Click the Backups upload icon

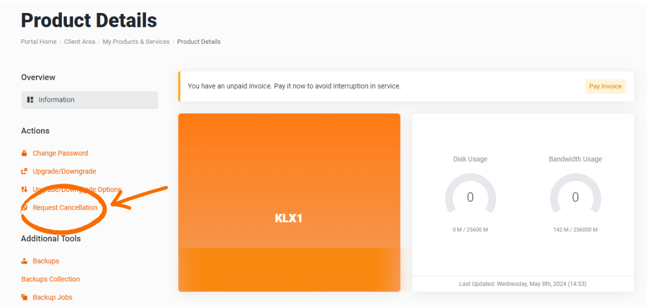pos(24,261)
